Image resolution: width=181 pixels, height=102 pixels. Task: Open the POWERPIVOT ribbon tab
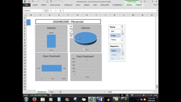pyautogui.click(x=117, y=5)
